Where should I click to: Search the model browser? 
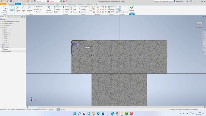22,17
